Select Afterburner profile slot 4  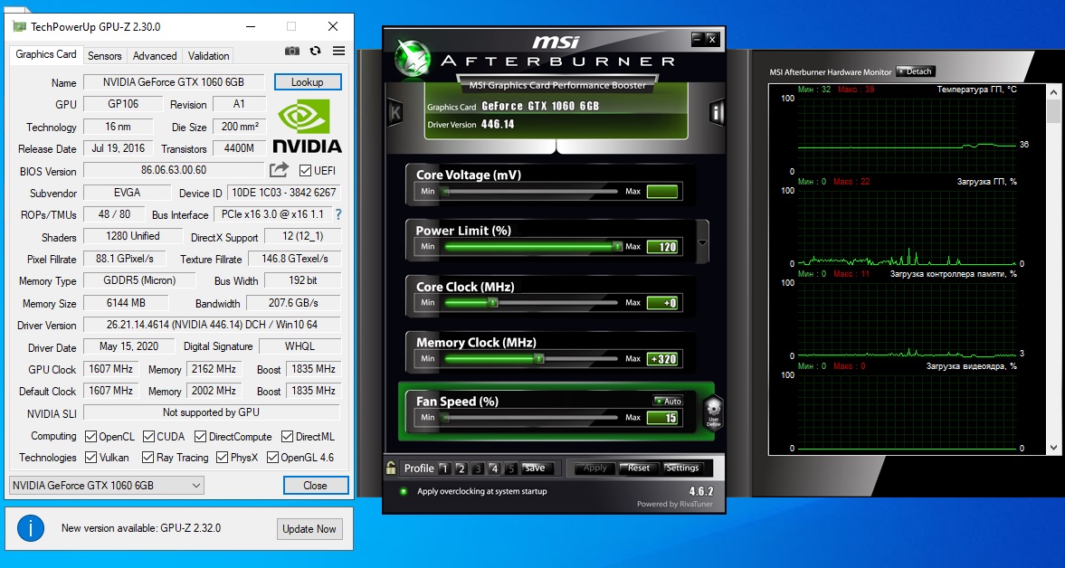coord(494,469)
